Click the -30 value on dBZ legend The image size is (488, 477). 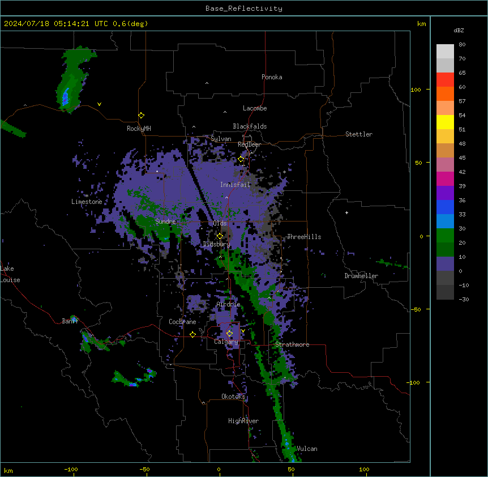point(464,300)
